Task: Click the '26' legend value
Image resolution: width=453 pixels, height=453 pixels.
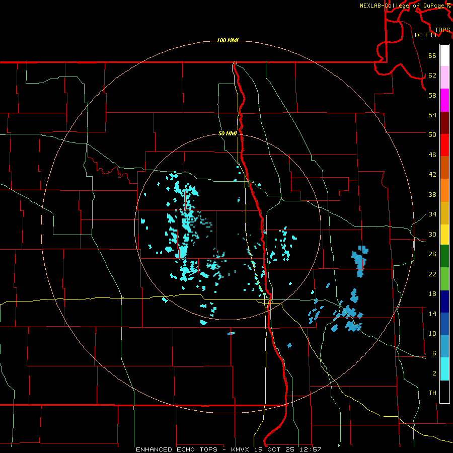Action: (432, 254)
